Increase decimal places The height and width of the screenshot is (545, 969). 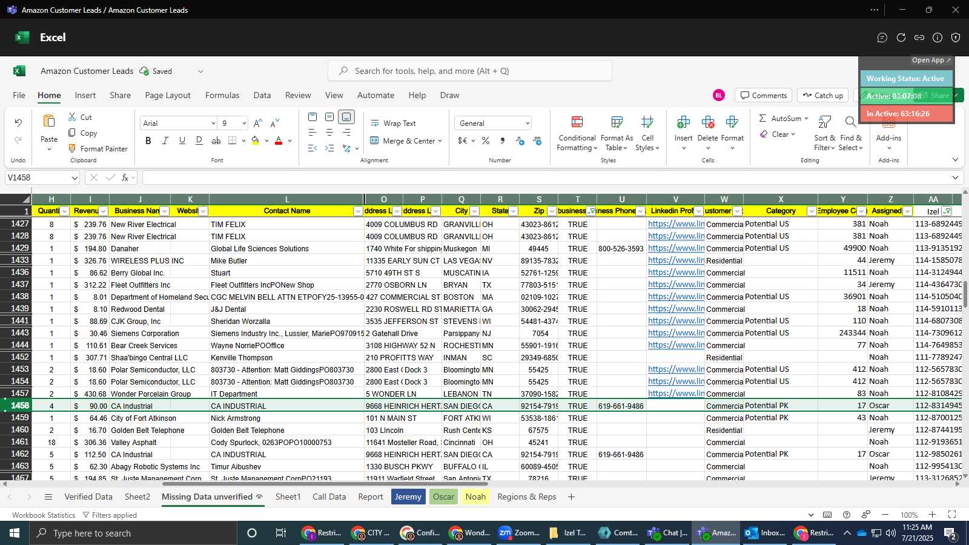click(x=520, y=140)
